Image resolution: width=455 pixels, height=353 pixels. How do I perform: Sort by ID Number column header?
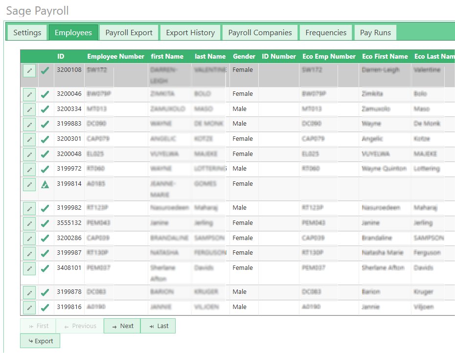pyautogui.click(x=279, y=56)
